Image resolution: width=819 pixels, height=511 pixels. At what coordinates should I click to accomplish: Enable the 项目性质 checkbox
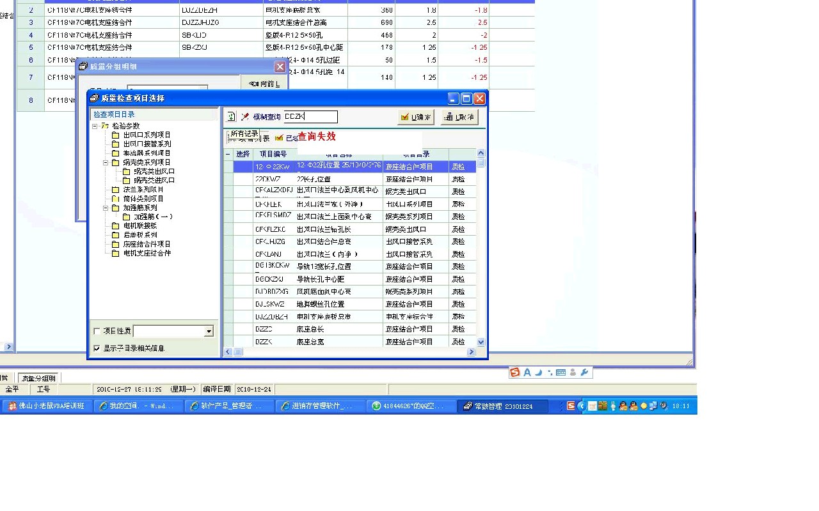click(x=97, y=332)
